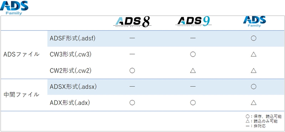The width and height of the screenshot is (285, 132).
Task: Click the ADS 8 circle in ADX row
Action: 132,103
